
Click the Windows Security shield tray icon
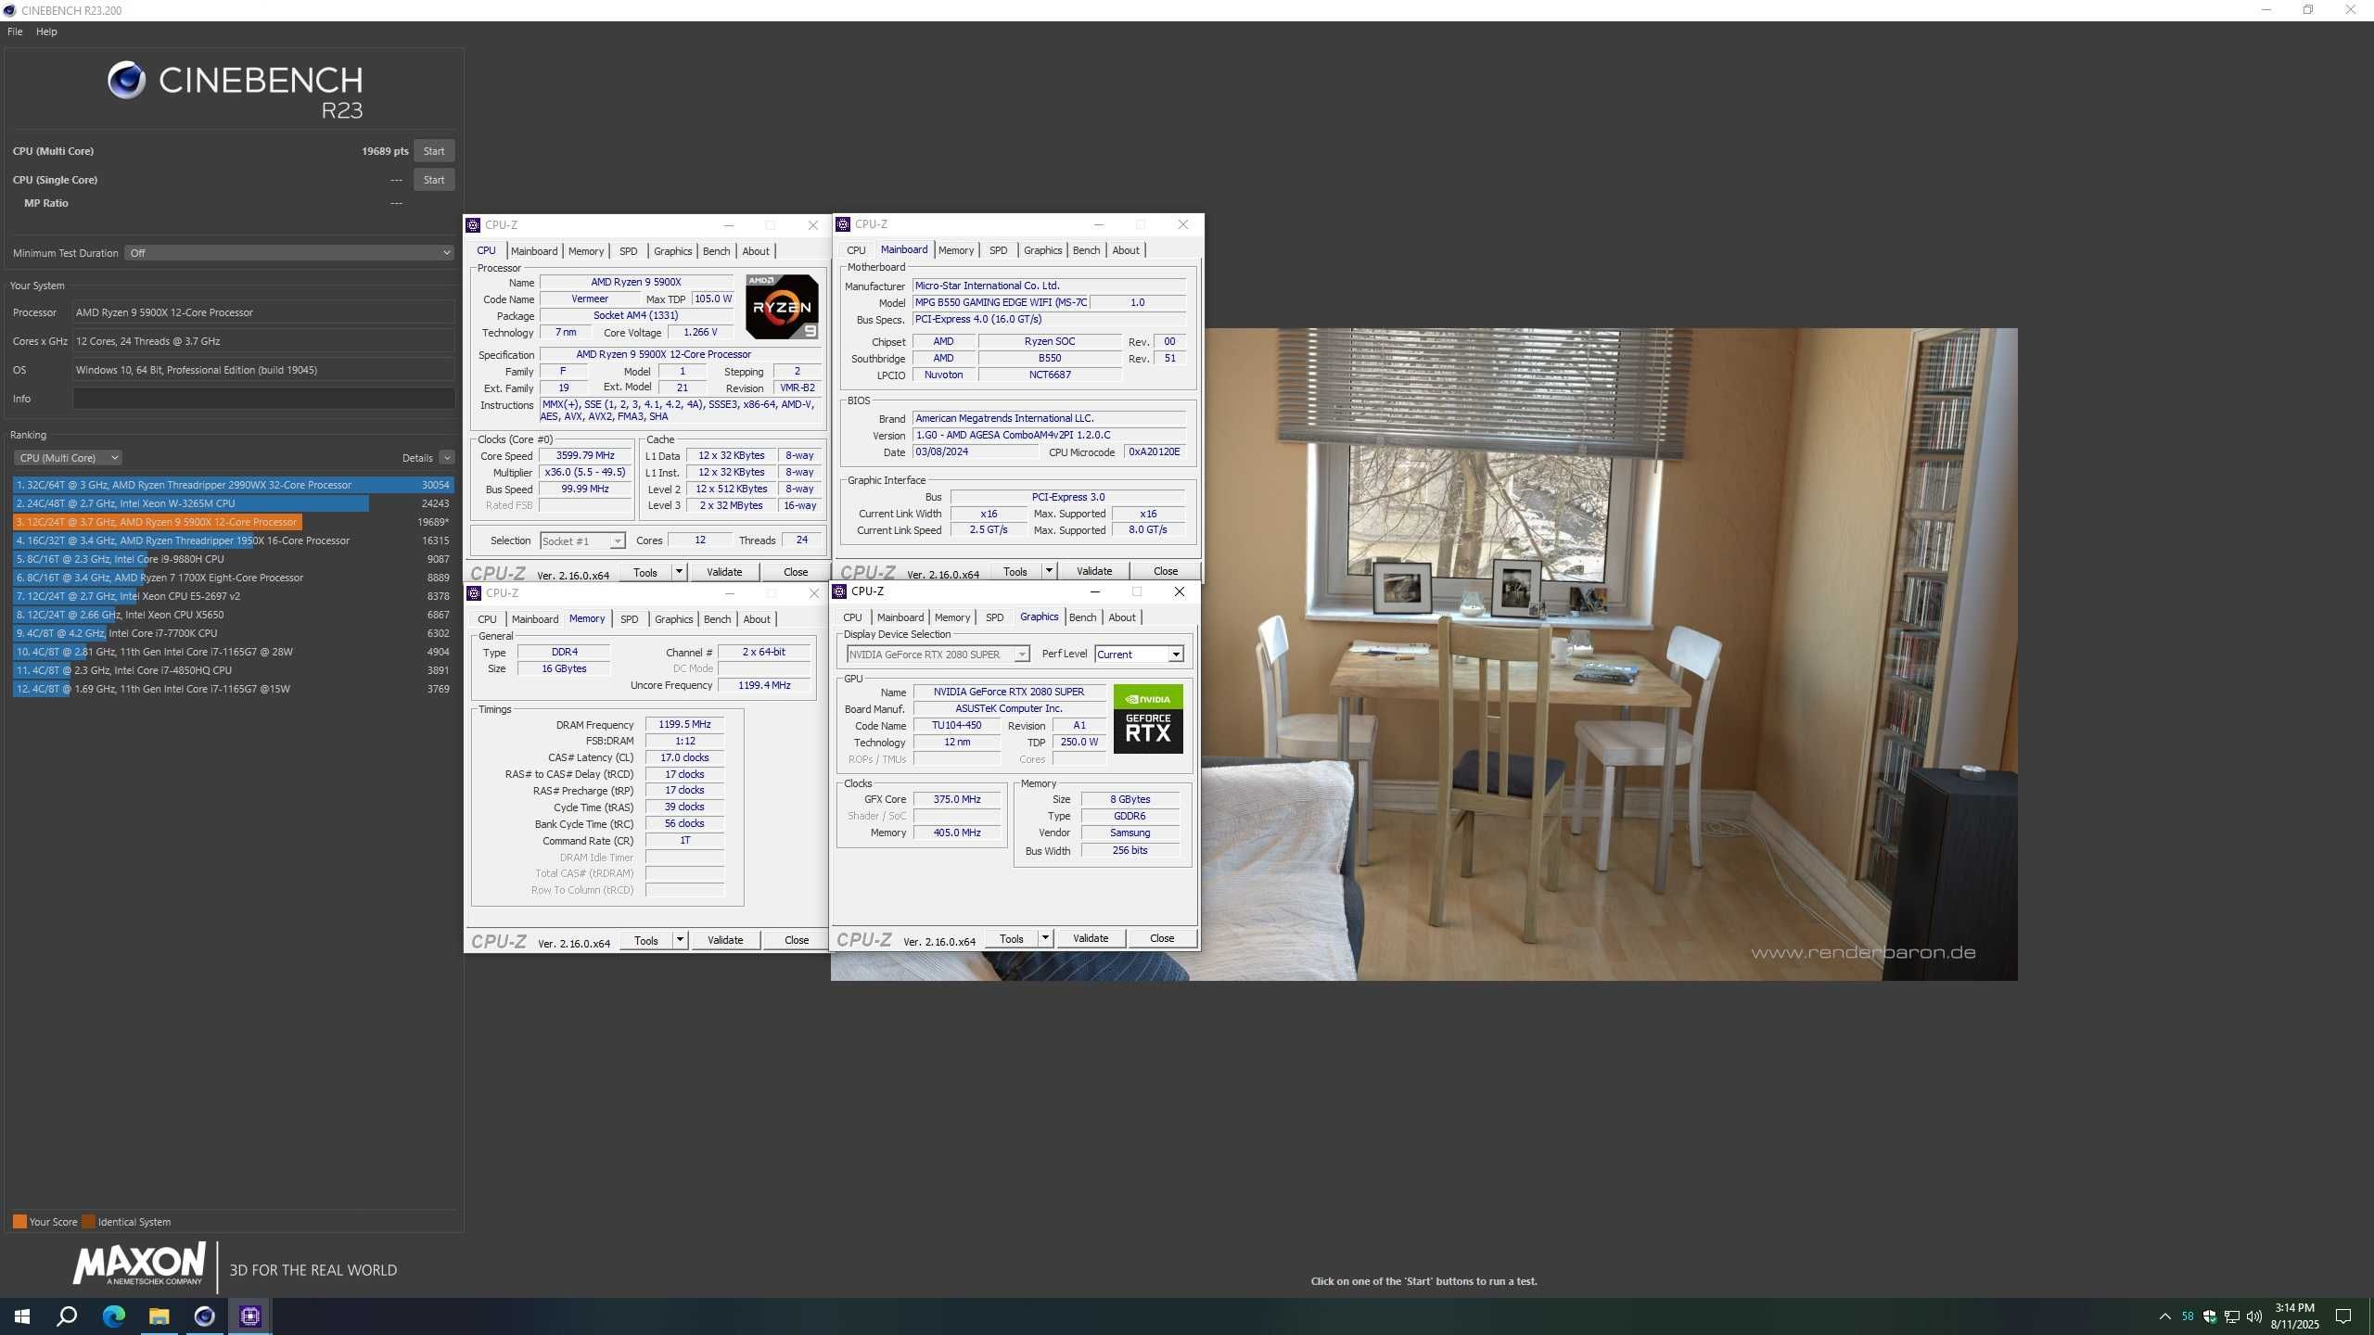pos(2210,1316)
